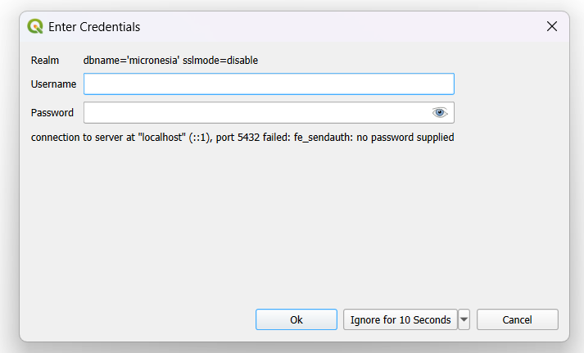Close the Enter Credentials dialog
The image size is (584, 353).
tap(552, 27)
